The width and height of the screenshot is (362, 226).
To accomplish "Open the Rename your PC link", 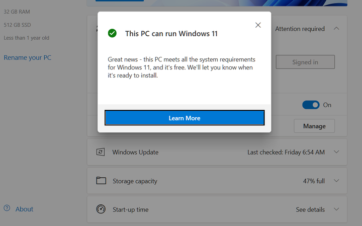I will click(28, 57).
